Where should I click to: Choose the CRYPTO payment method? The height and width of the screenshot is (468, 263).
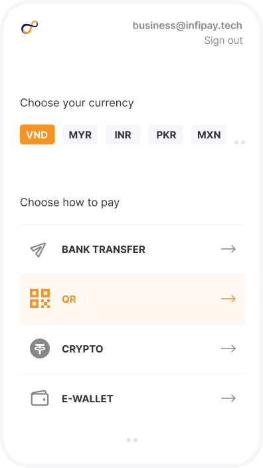click(x=132, y=349)
